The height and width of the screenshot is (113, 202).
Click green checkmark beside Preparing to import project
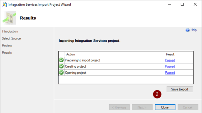pos(61,60)
